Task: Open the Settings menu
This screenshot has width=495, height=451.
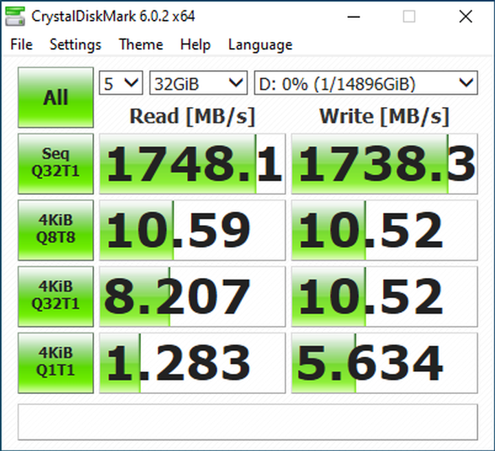Action: [75, 45]
